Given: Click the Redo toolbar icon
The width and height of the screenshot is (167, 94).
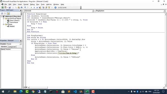Looking at the screenshot, I should coord(28,8).
